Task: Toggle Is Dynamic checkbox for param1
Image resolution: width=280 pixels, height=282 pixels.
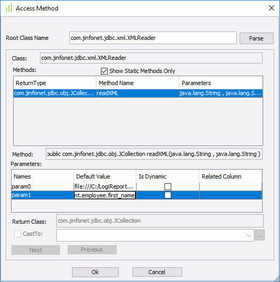Action: point(168,195)
